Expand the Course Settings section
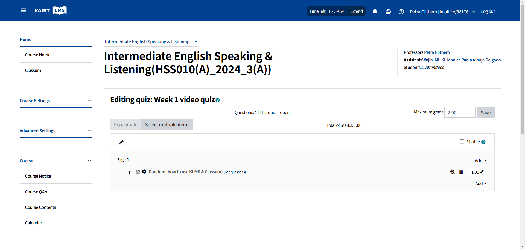Screen dimensions: 525x249 [56, 101]
